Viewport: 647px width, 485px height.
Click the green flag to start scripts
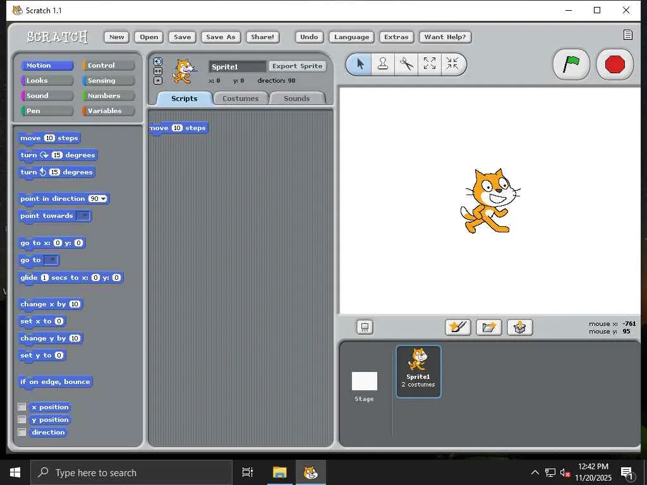tap(571, 64)
